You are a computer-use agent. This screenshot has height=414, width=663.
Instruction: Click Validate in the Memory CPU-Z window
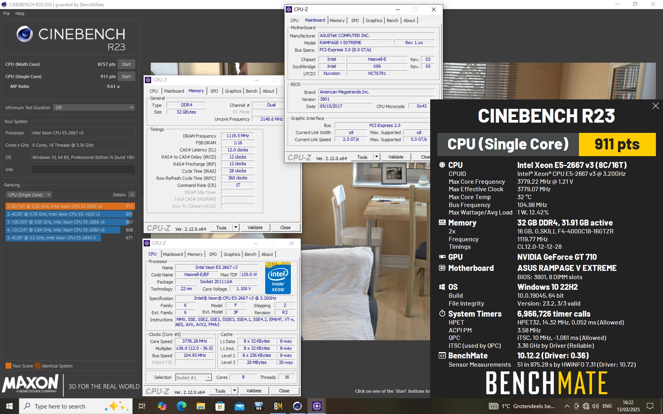pos(255,228)
